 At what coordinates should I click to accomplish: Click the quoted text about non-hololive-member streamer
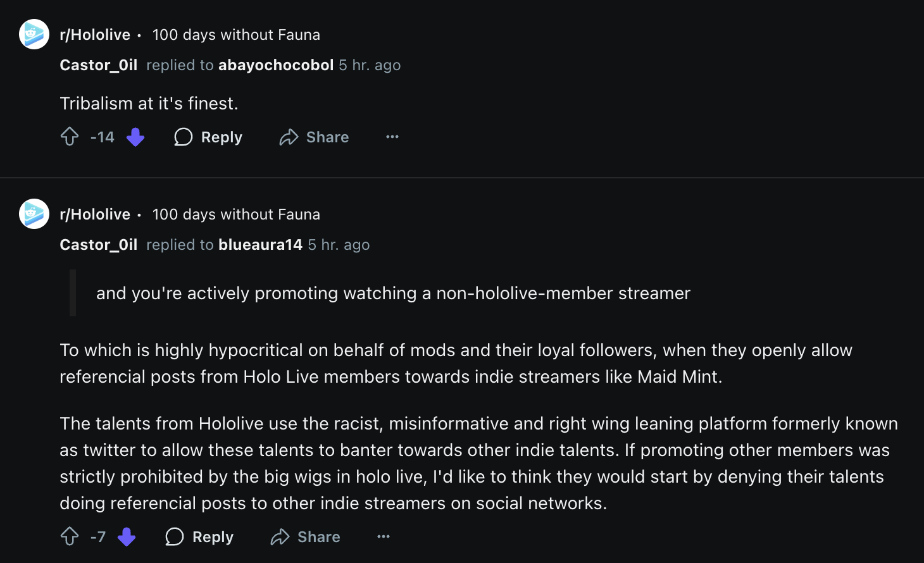(393, 293)
